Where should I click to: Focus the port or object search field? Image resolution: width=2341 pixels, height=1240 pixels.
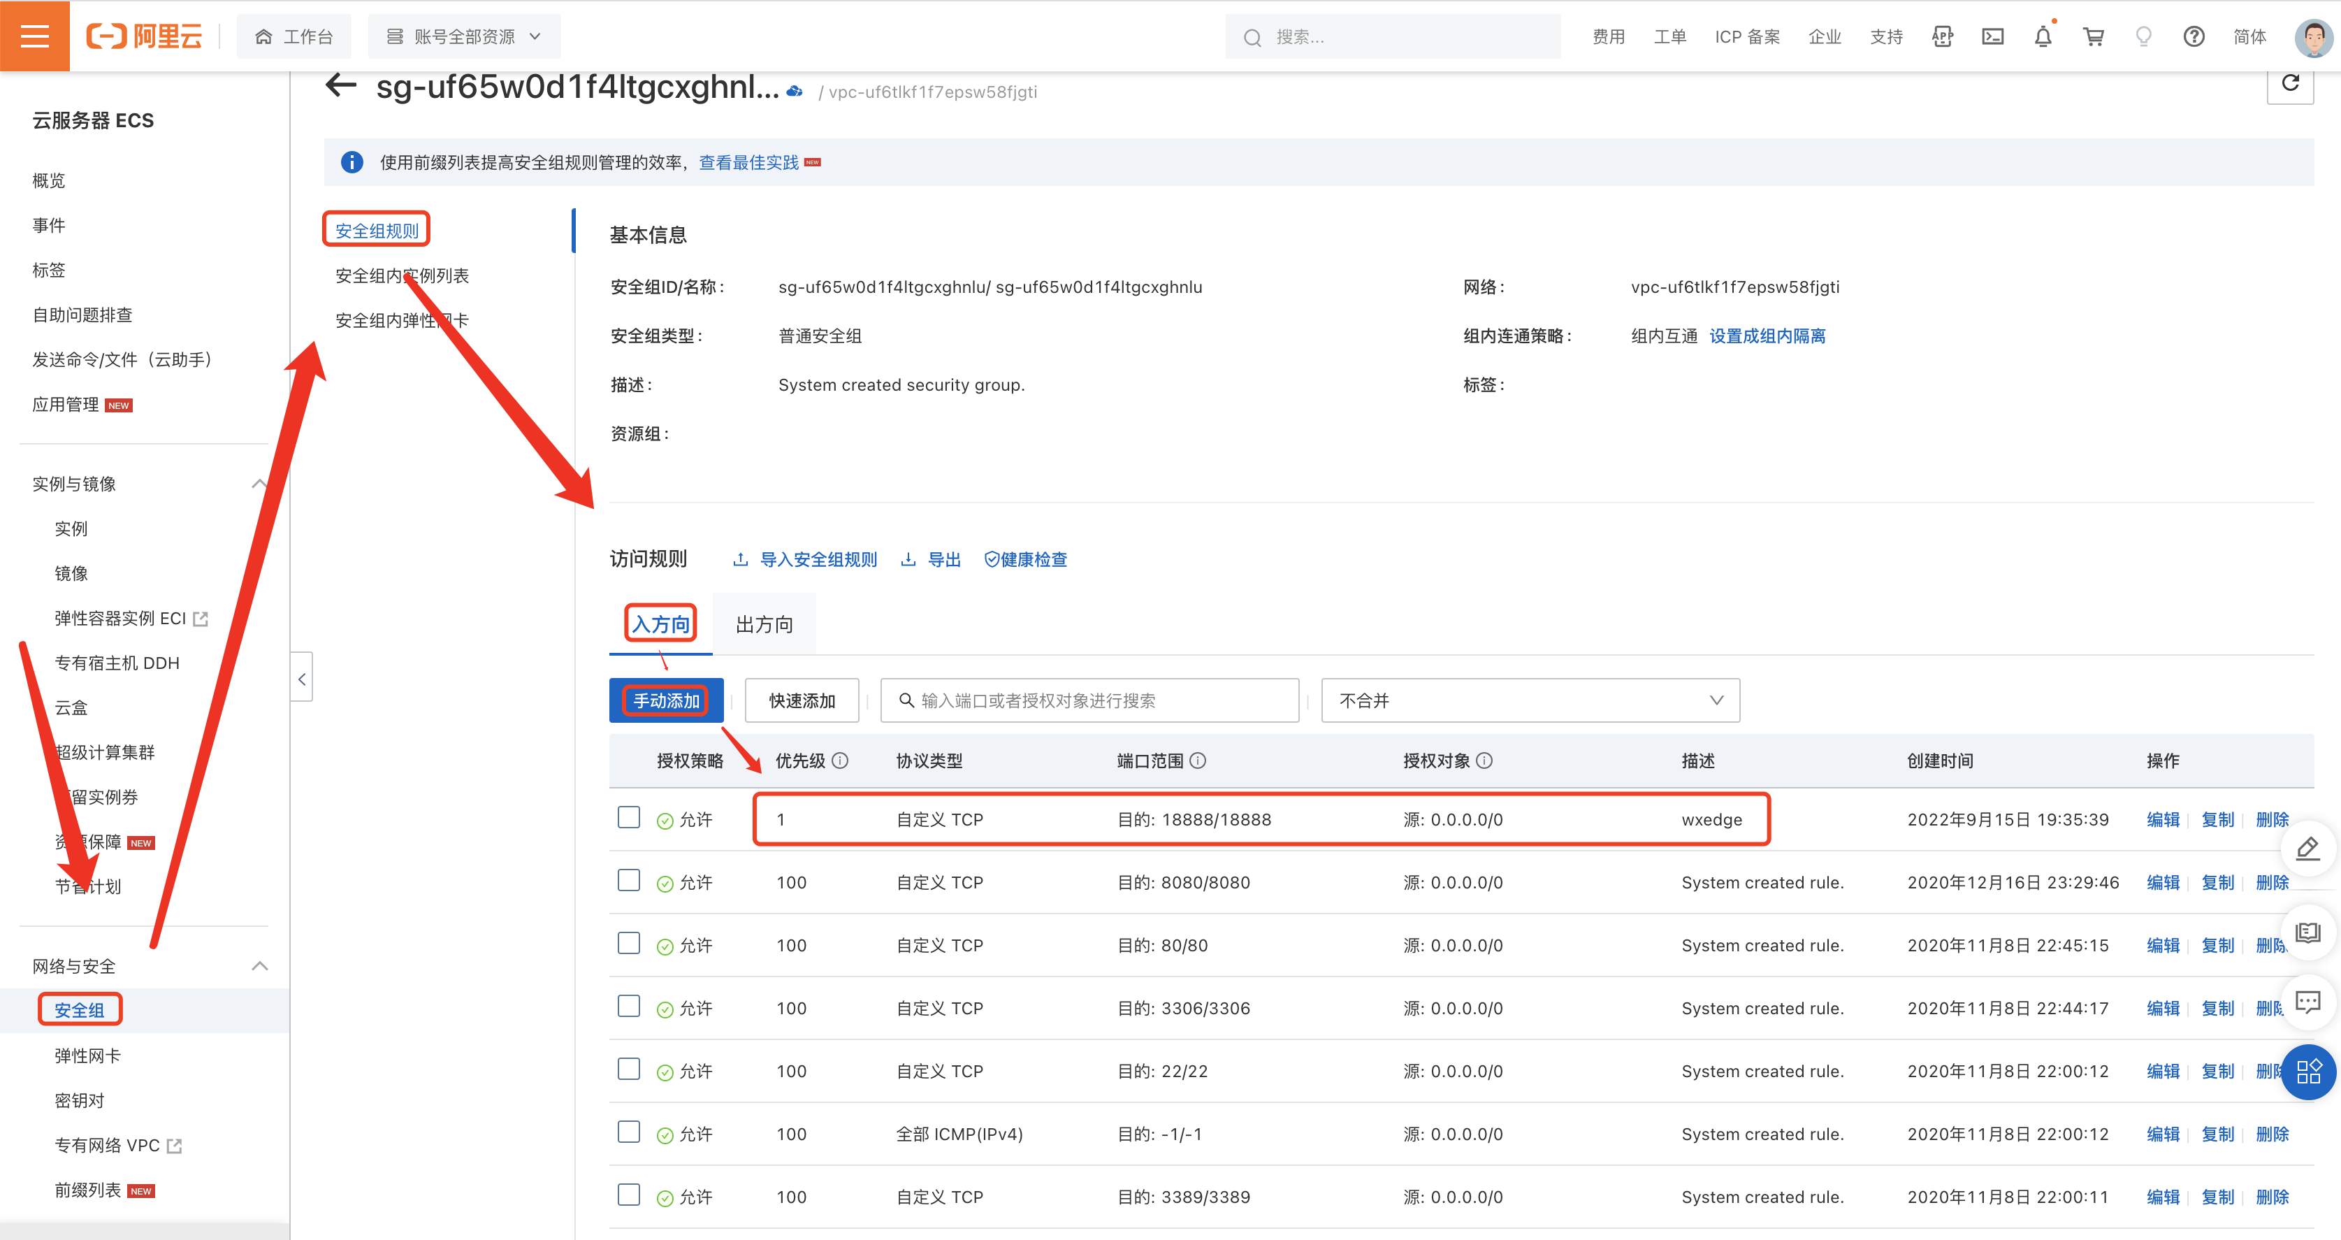[1089, 700]
